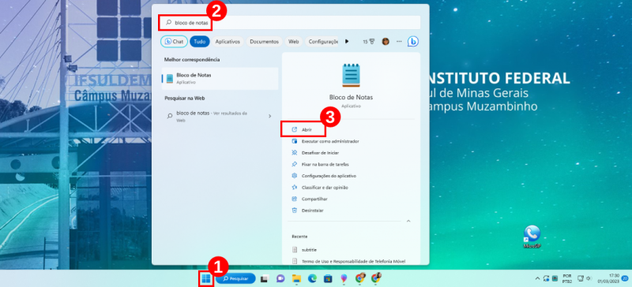Open the user profile avatar in search

click(386, 42)
